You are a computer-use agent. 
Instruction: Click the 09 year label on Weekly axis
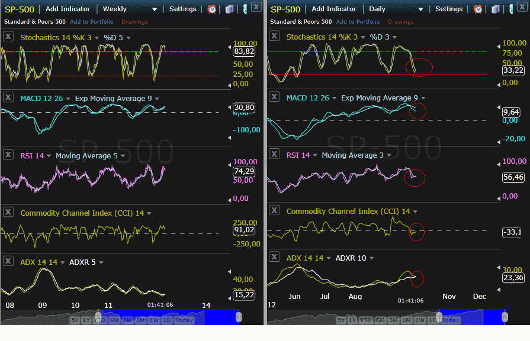42,306
